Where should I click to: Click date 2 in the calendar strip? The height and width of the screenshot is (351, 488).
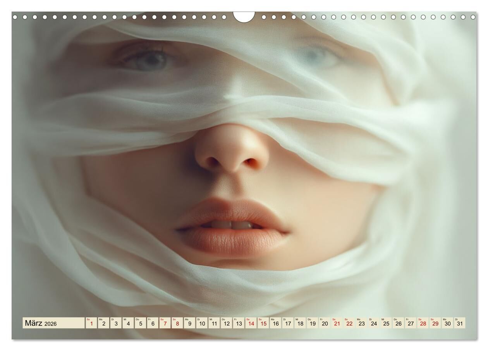coord(103,323)
